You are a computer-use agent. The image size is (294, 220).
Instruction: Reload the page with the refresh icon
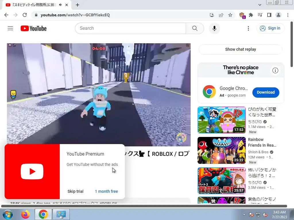pyautogui.click(x=25, y=15)
